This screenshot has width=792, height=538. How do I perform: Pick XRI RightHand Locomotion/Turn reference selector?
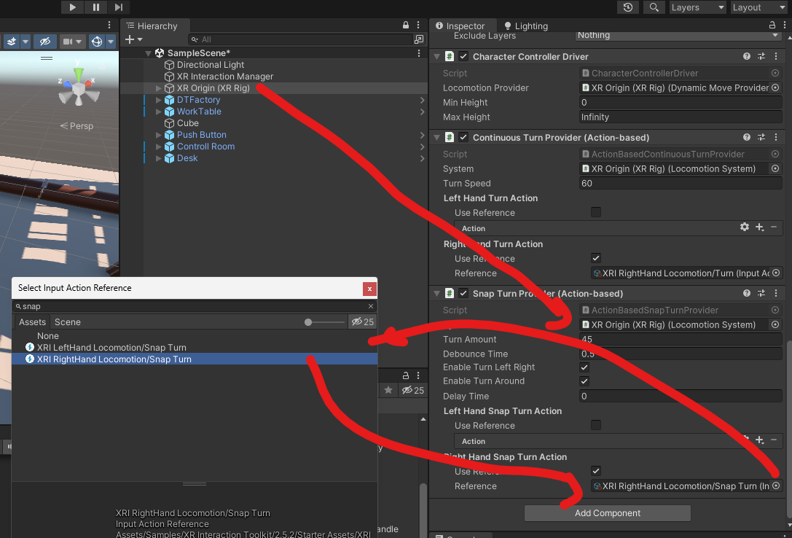tap(777, 273)
